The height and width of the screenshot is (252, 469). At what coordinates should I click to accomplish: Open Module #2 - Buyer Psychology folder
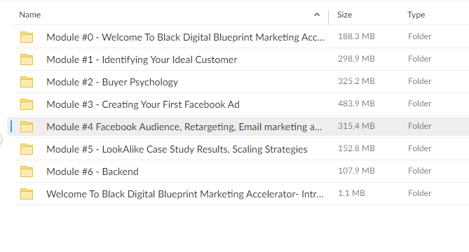coord(112,82)
